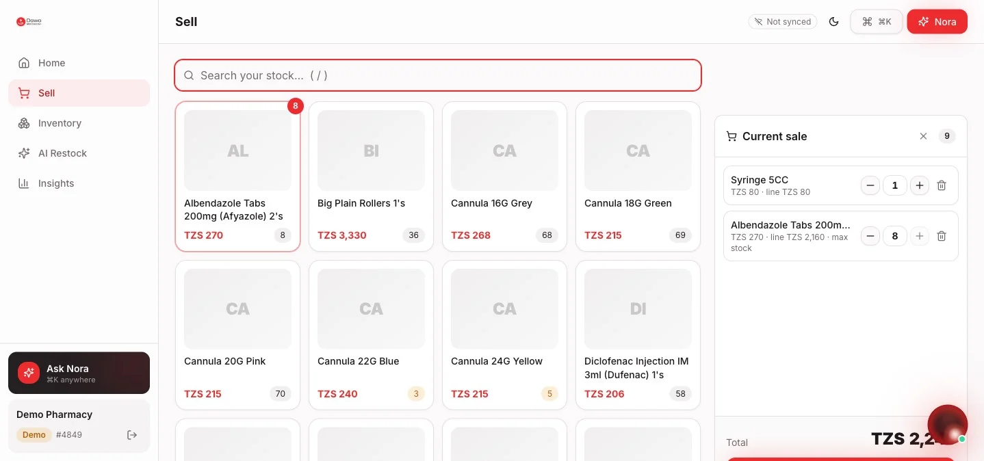This screenshot has width=984, height=461.
Task: Open Insights page
Action: point(79,183)
